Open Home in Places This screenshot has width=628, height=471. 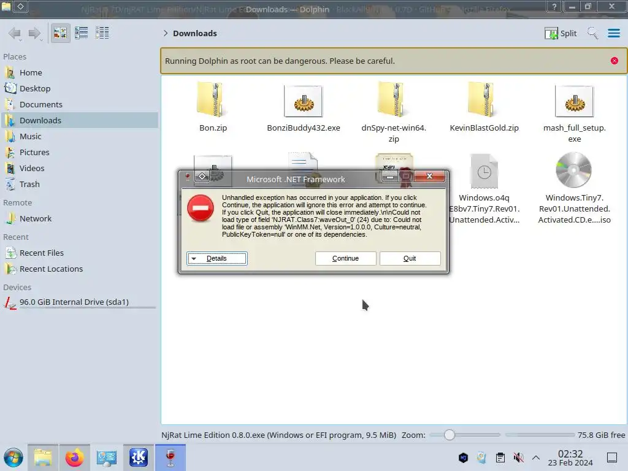[x=80, y=72]
